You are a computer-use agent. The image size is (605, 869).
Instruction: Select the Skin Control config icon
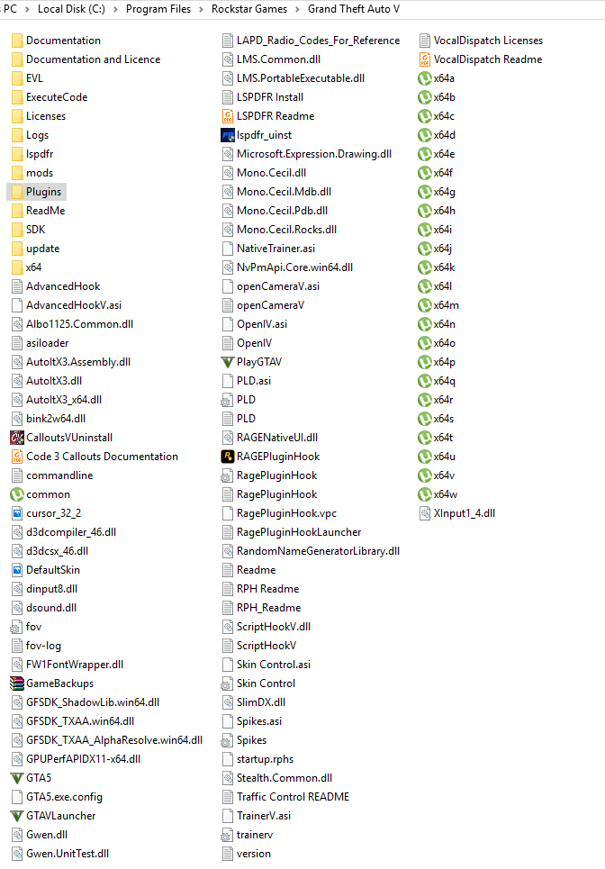point(227,683)
